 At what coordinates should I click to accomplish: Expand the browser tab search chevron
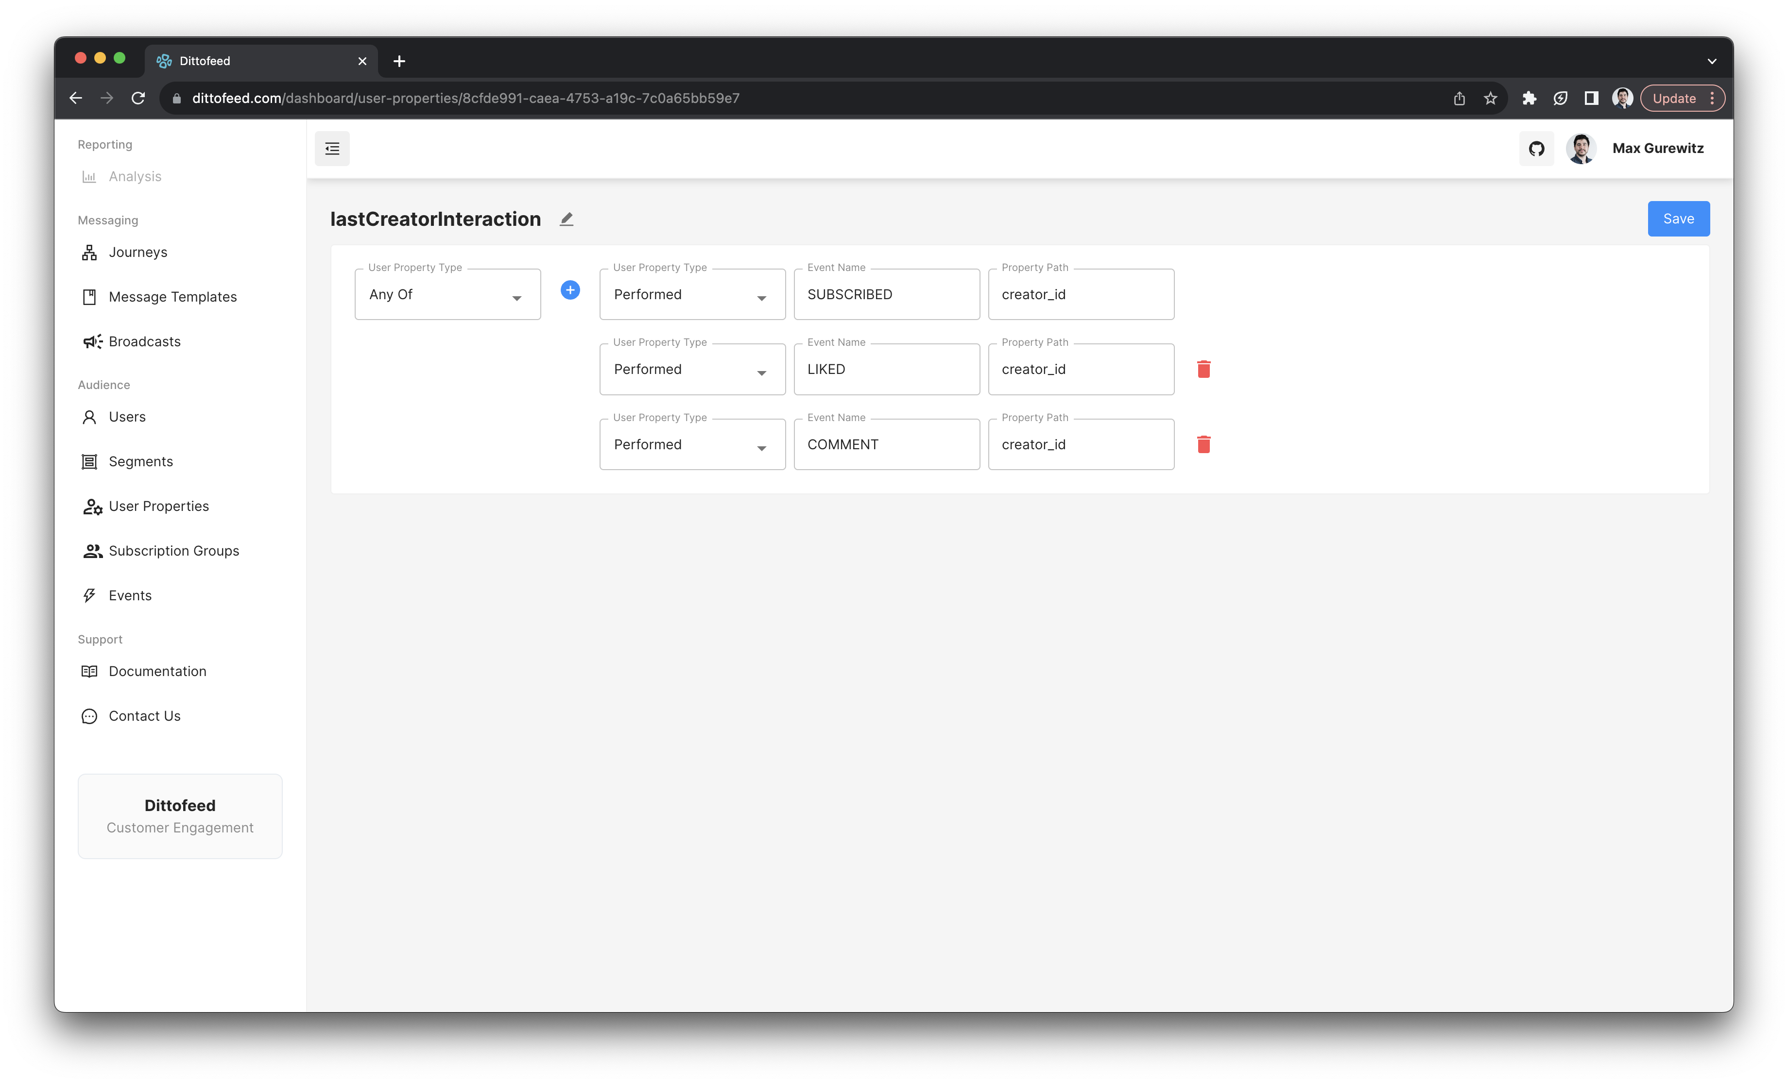1712,61
